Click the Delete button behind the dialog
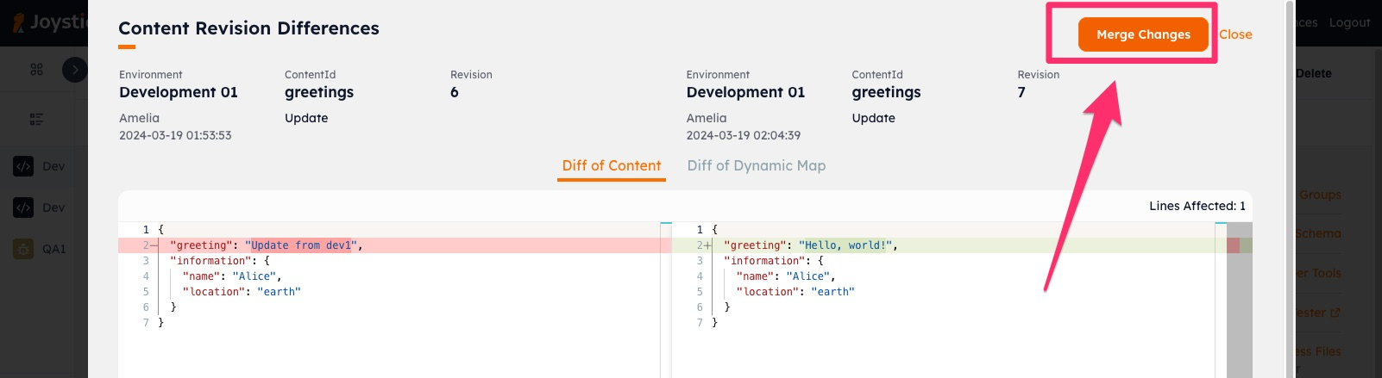The image size is (1382, 378). 1313,73
